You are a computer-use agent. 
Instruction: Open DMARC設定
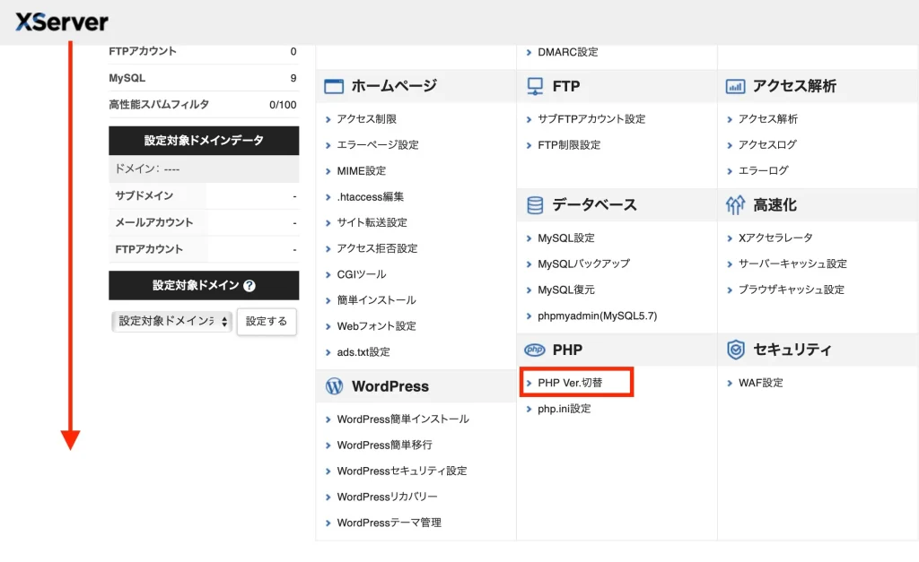click(568, 52)
